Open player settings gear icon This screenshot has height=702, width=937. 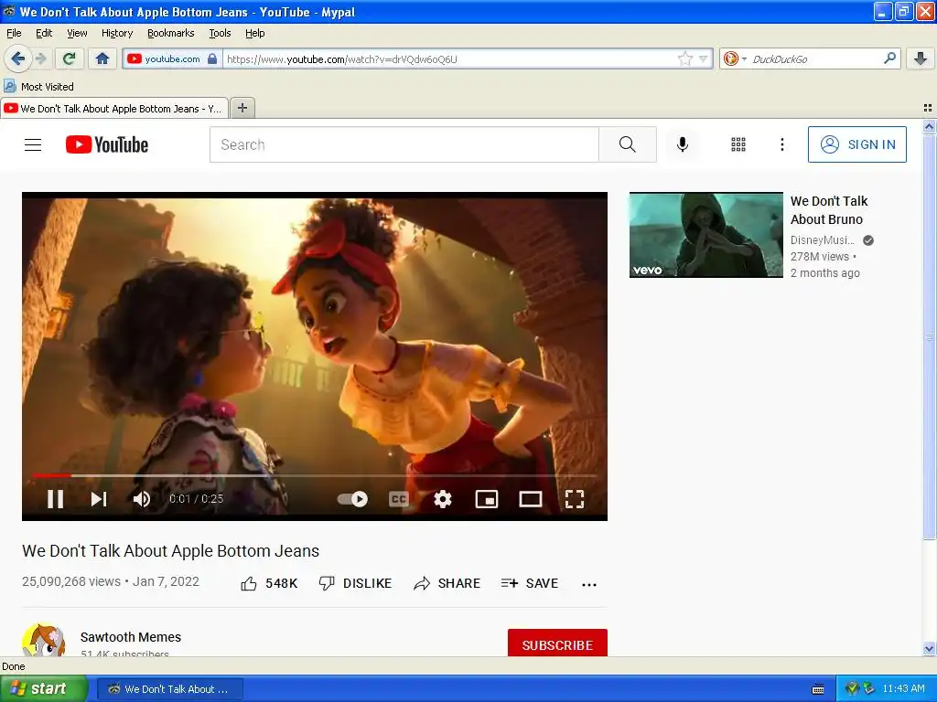(442, 499)
